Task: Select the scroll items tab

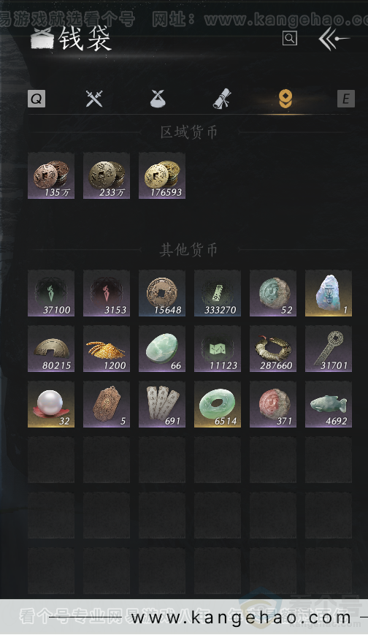Action: point(222,99)
